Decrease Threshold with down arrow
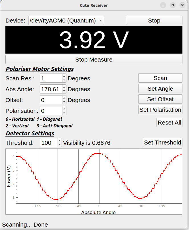 coord(60,145)
